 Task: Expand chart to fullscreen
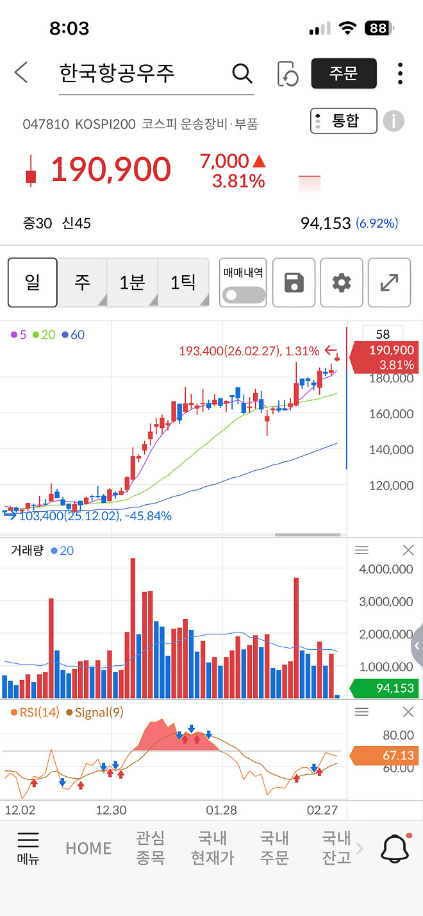tap(389, 282)
